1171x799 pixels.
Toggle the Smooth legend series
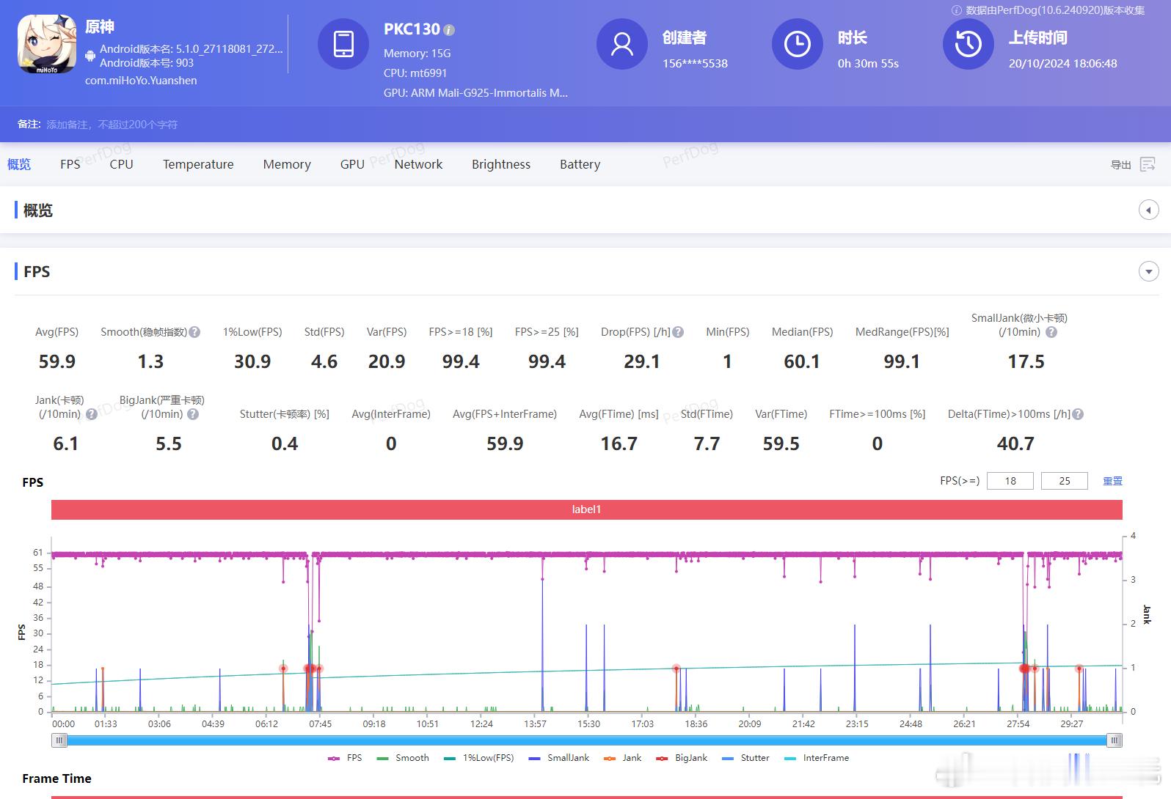click(403, 758)
